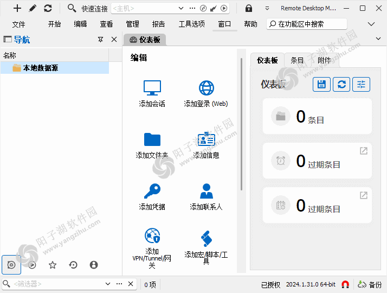387x293 pixels.
Task: Open dashboard settings sliders button
Action: [x=361, y=85]
